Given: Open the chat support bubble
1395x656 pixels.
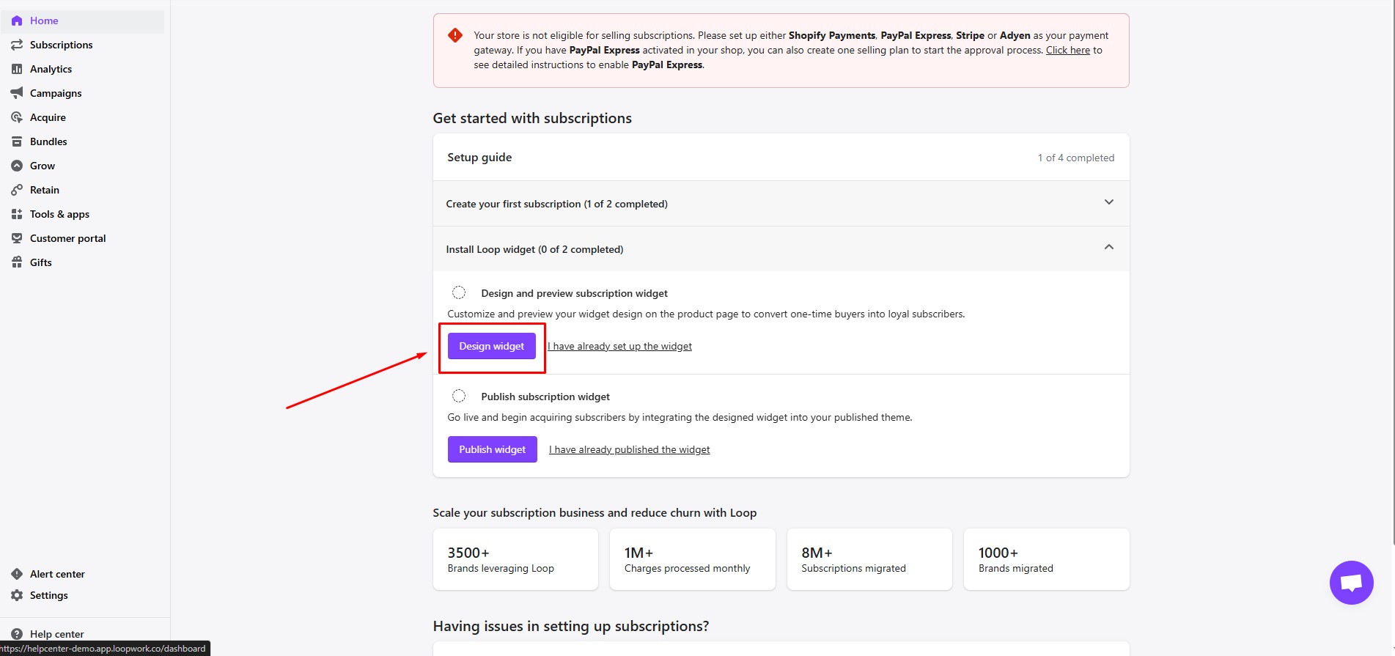Looking at the screenshot, I should (x=1350, y=583).
